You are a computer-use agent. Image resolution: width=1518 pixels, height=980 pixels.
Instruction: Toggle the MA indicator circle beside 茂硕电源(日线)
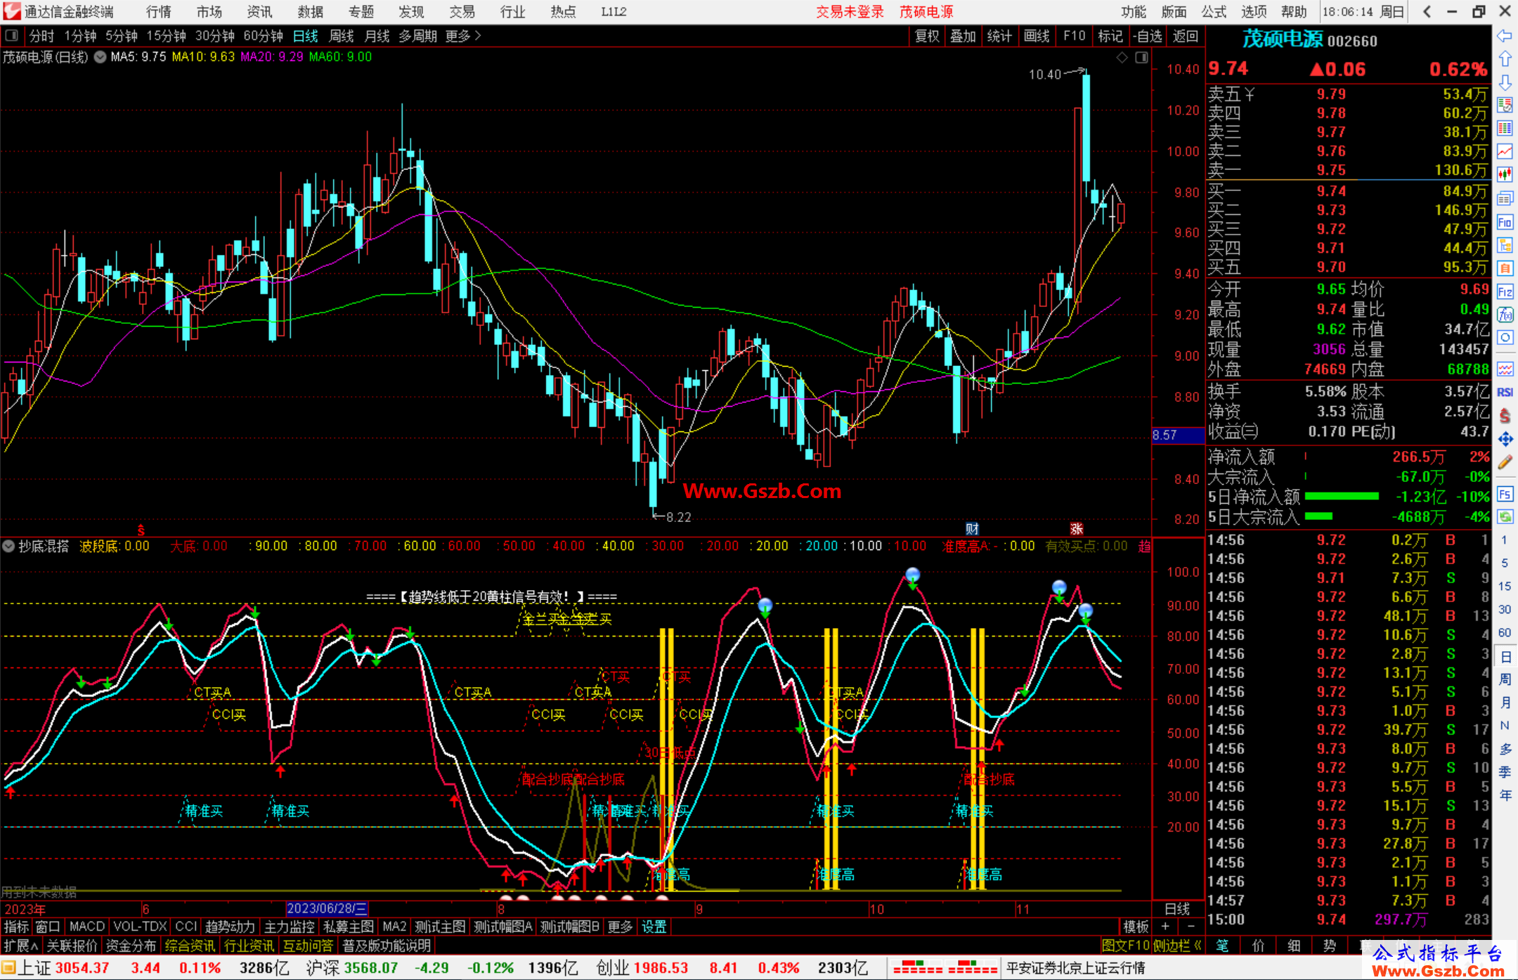[x=100, y=57]
